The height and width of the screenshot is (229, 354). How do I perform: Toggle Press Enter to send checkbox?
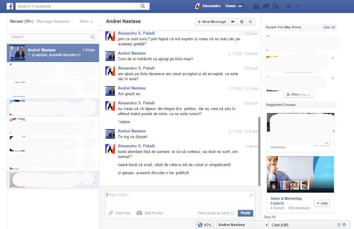pos(232,213)
